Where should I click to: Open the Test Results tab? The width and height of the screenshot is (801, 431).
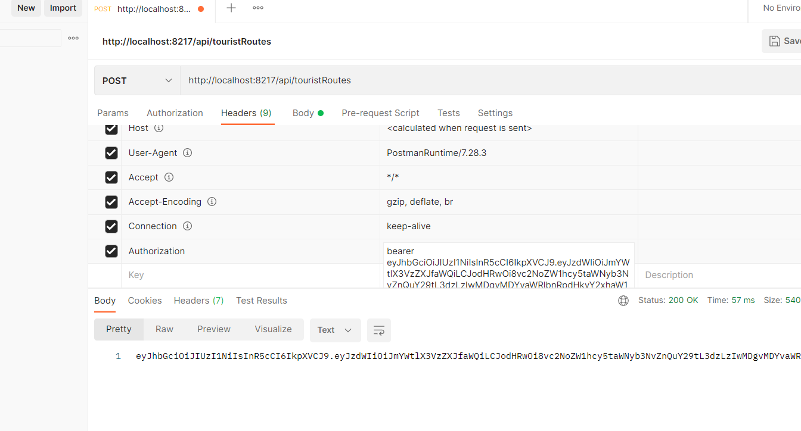(262, 301)
